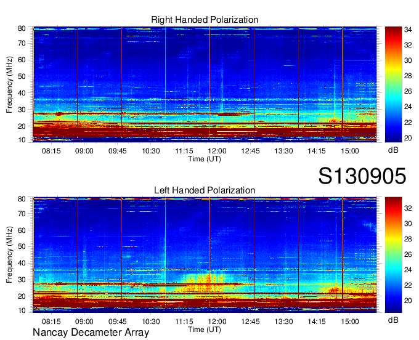The height and width of the screenshot is (340, 419).
Task: Click the 09:45 time tick under the Left Handed plot
Action: coord(118,322)
